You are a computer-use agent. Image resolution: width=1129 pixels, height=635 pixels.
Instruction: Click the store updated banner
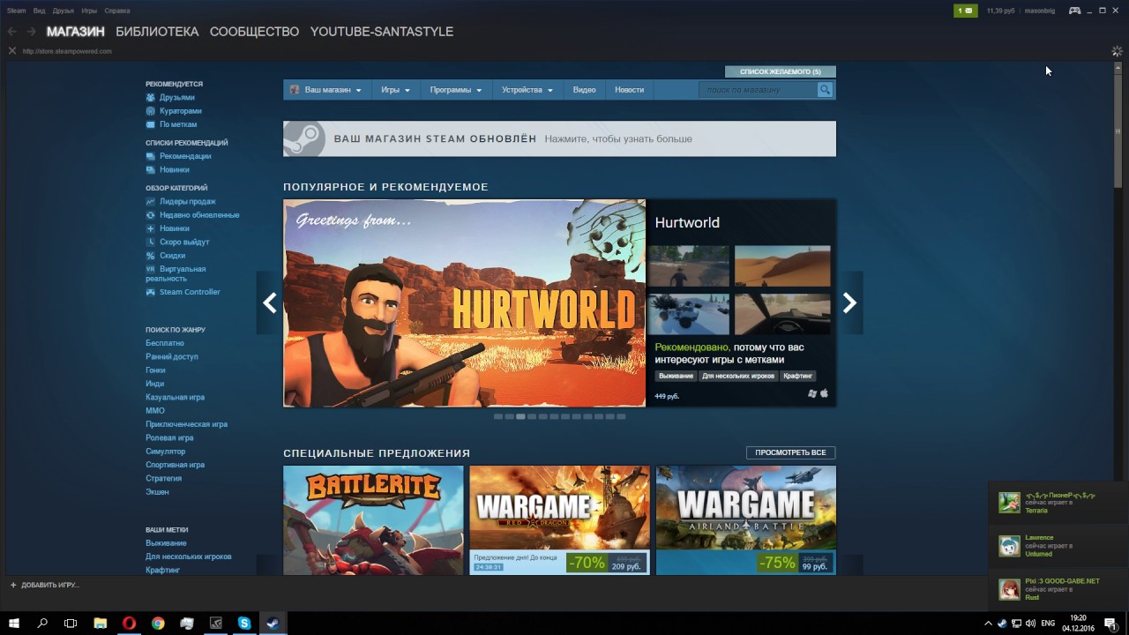click(x=559, y=139)
